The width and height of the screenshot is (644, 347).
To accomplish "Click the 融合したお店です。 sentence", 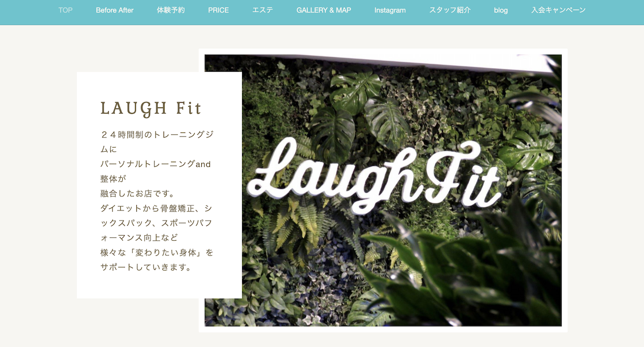I will pyautogui.click(x=137, y=193).
